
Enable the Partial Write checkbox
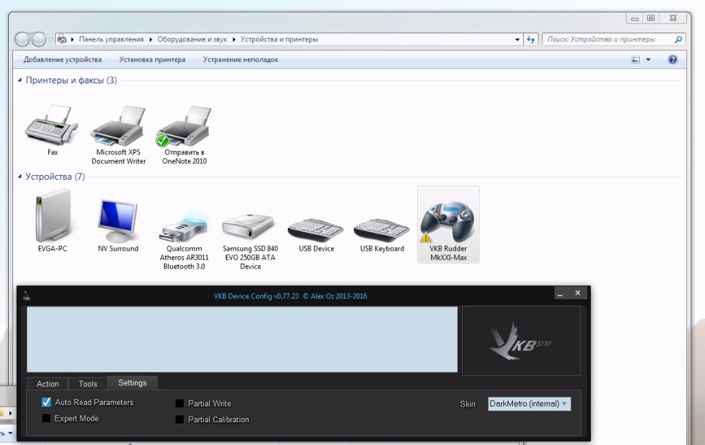click(180, 404)
